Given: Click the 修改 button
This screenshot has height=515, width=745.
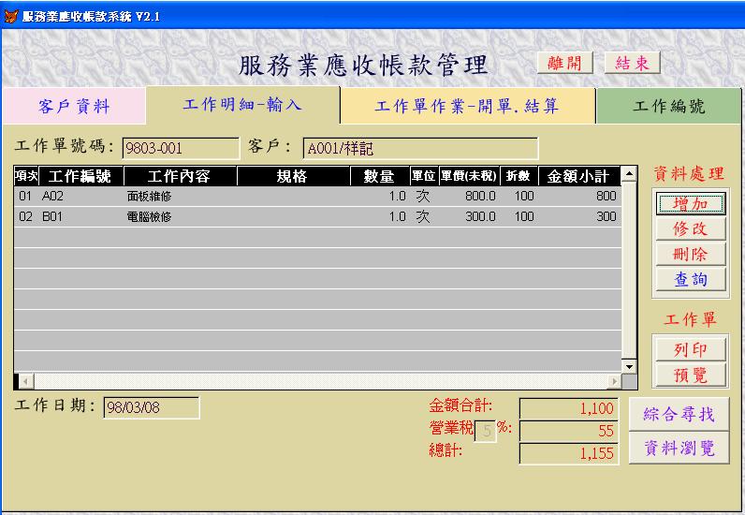Looking at the screenshot, I should pyautogui.click(x=691, y=229).
